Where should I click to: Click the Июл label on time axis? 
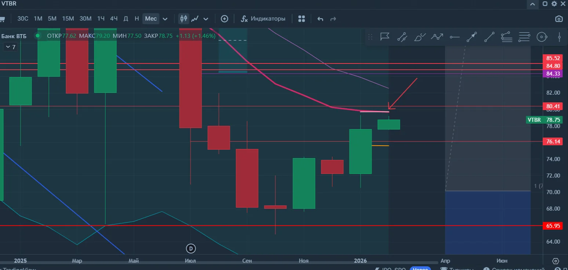191,261
